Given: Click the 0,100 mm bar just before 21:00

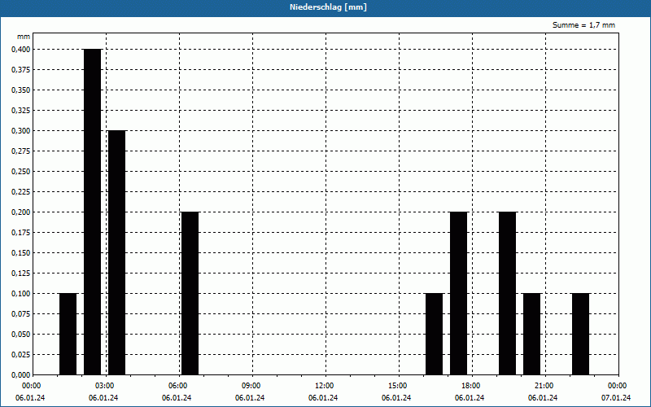Looking at the screenshot, I should [532, 334].
